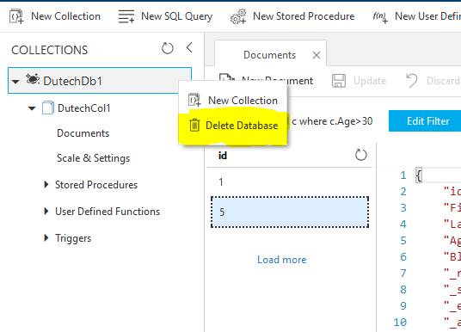461x332 pixels.
Task: Click the Discard undo arrow icon
Action: click(x=412, y=80)
